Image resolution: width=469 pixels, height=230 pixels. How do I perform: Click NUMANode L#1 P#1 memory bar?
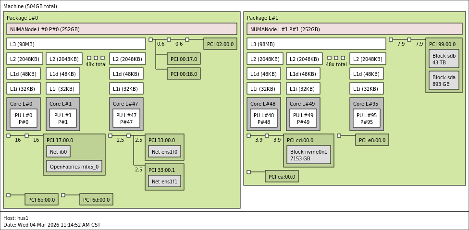point(355,29)
